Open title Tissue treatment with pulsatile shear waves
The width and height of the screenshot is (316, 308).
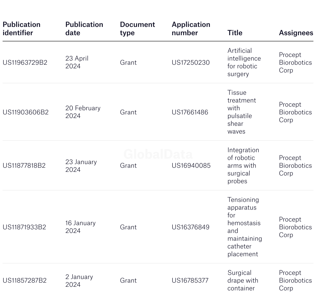(241, 112)
